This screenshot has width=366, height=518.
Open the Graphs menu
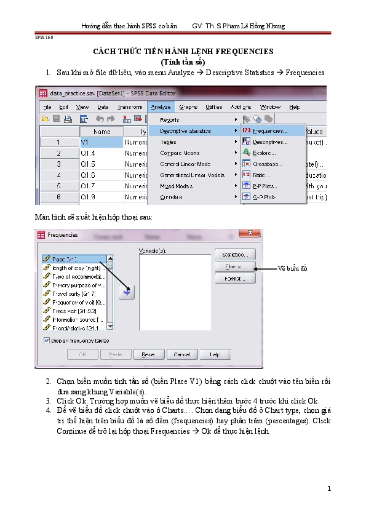coord(188,107)
